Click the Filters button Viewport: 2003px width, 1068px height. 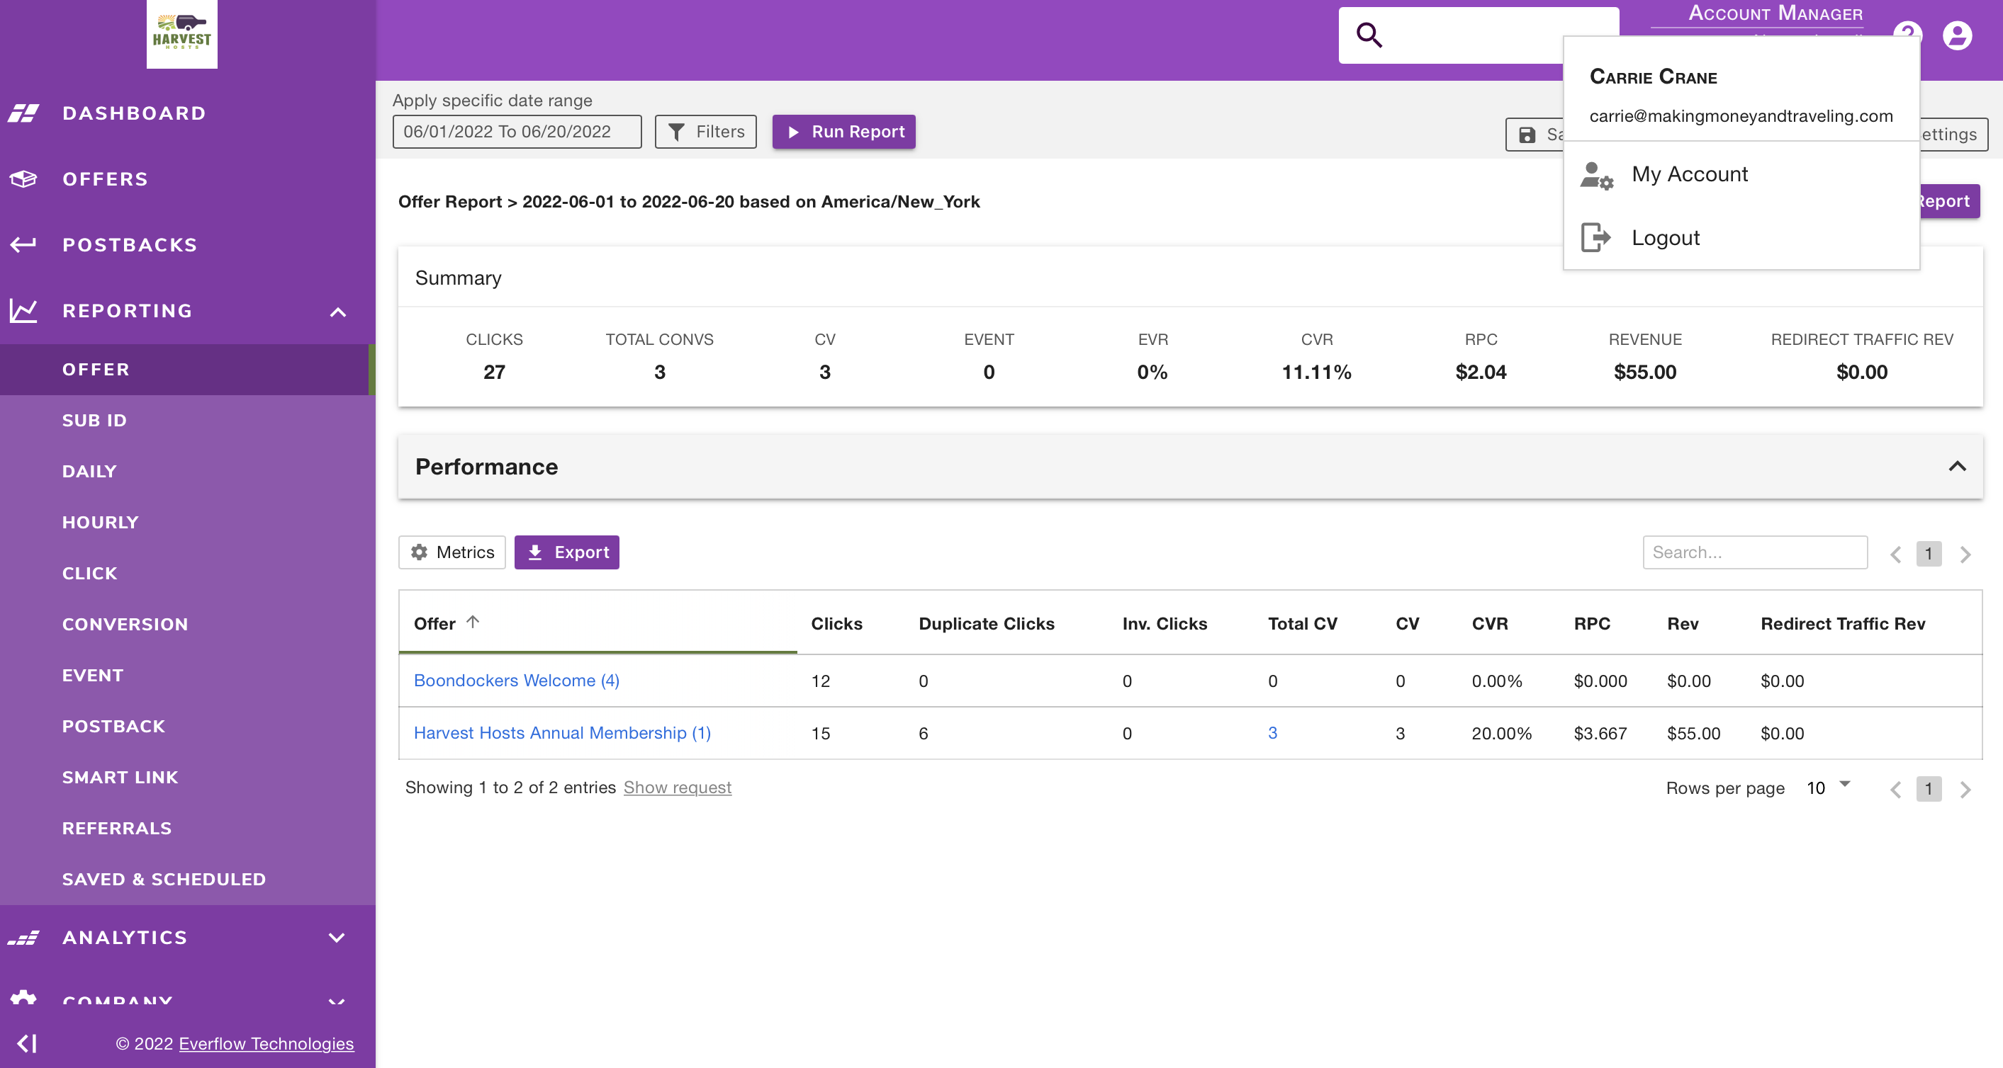click(705, 132)
